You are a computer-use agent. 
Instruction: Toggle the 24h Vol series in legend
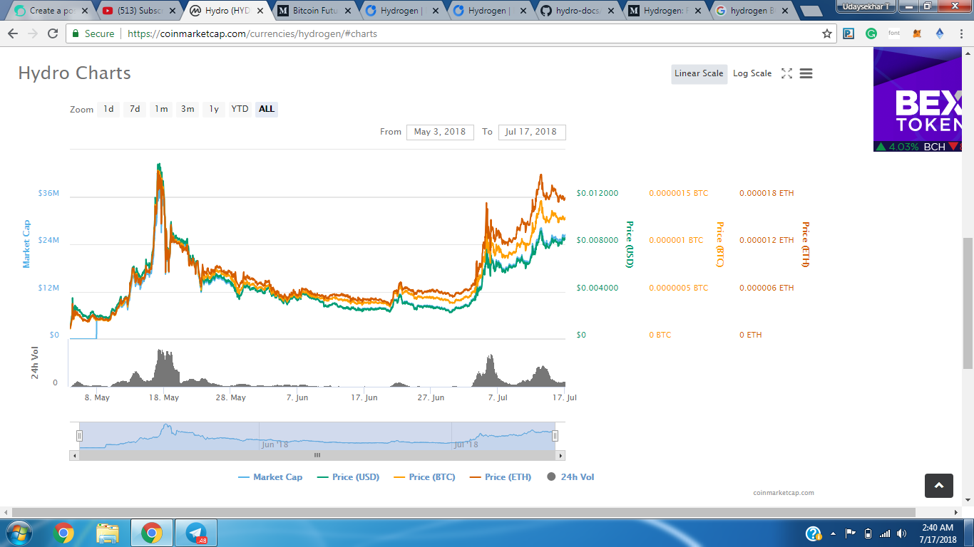tap(570, 477)
